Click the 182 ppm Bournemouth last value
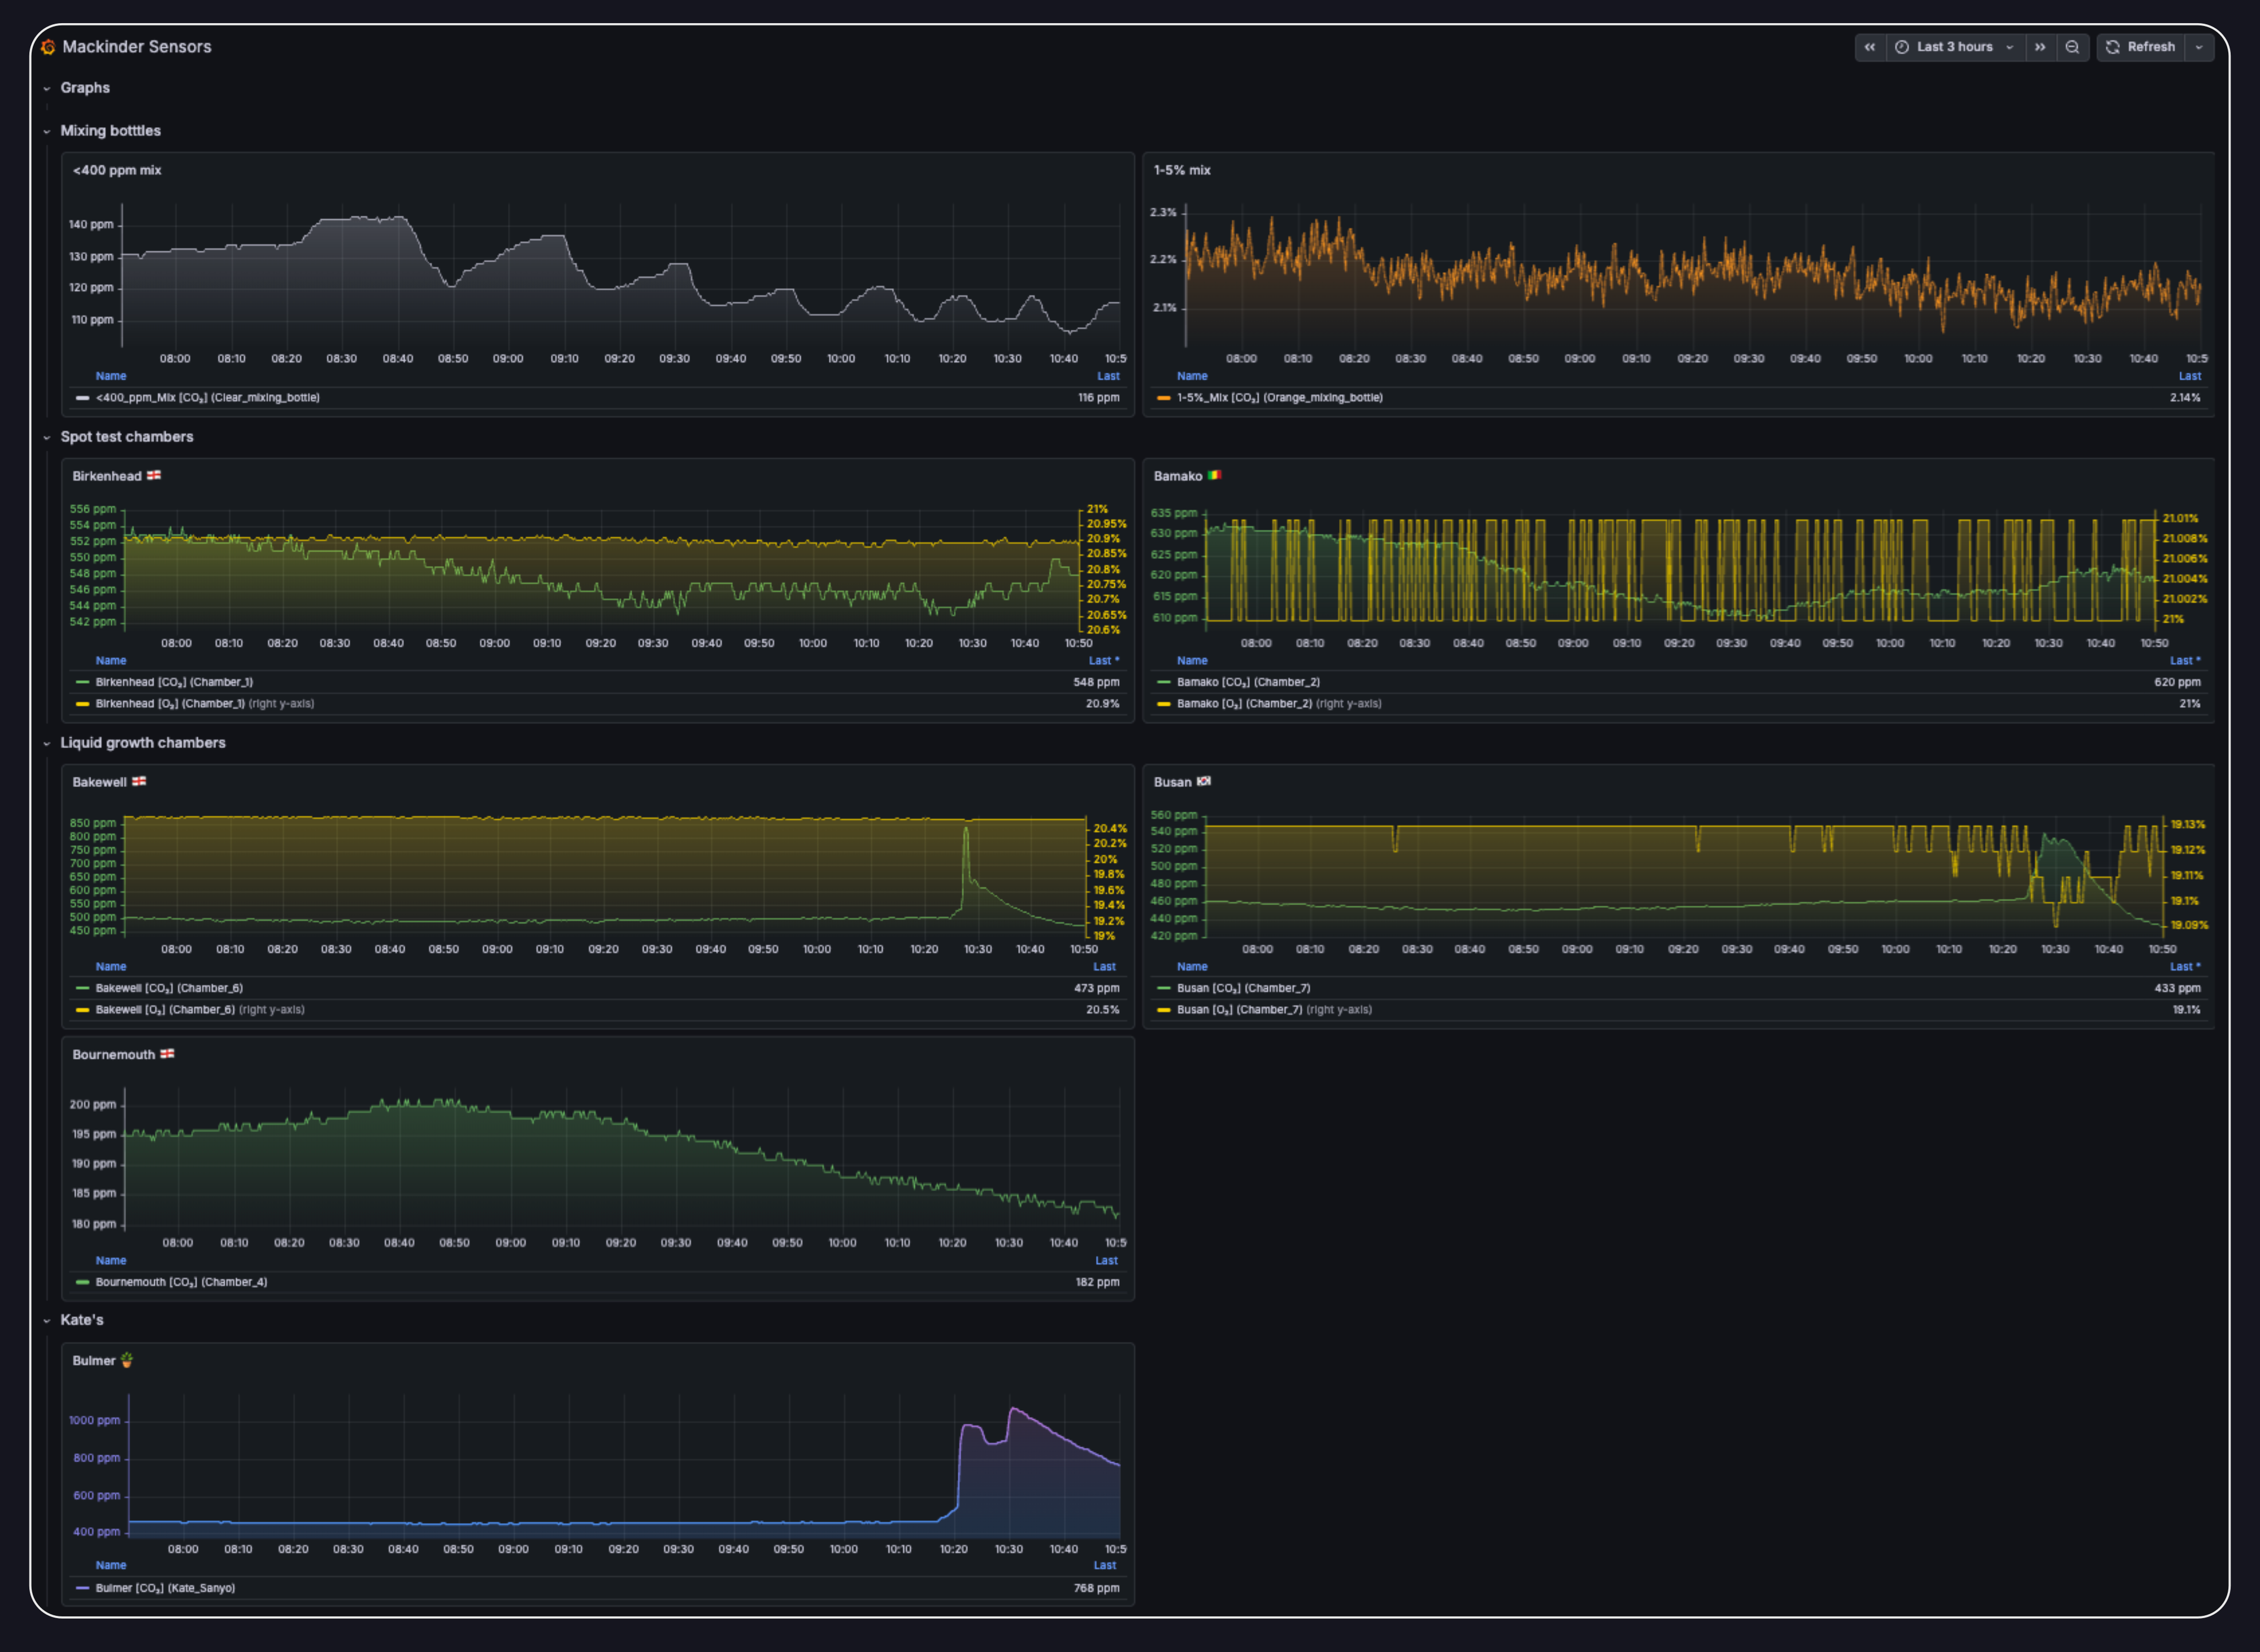Screen dimensions: 2260x1652 [1097, 1283]
